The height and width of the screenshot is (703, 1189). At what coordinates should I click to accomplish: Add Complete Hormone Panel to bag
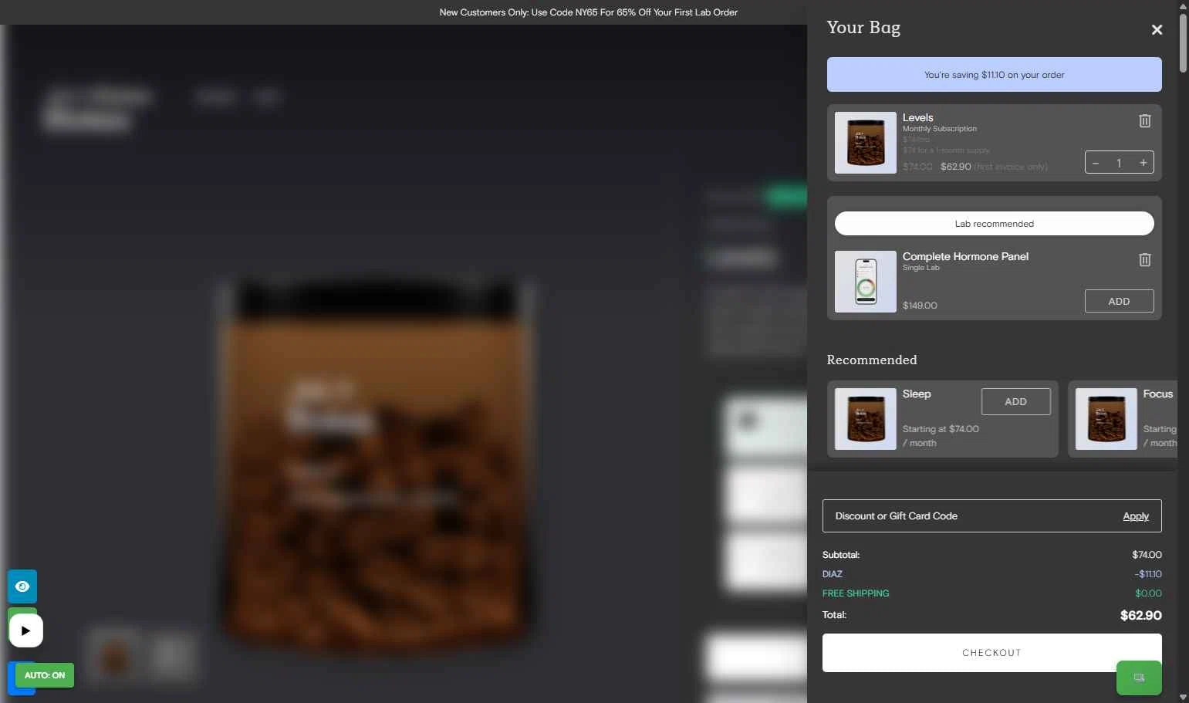tap(1119, 301)
